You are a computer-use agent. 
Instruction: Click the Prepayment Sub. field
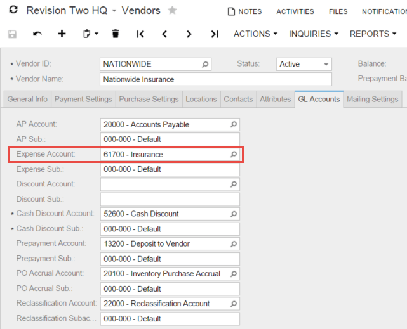[170, 259]
